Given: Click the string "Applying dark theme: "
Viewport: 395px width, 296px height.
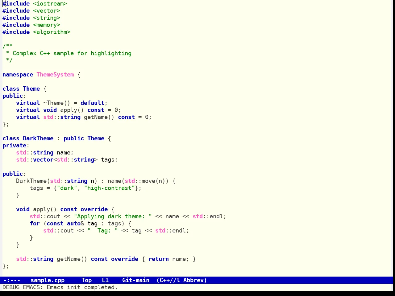Looking at the screenshot, I should pyautogui.click(x=113, y=216).
